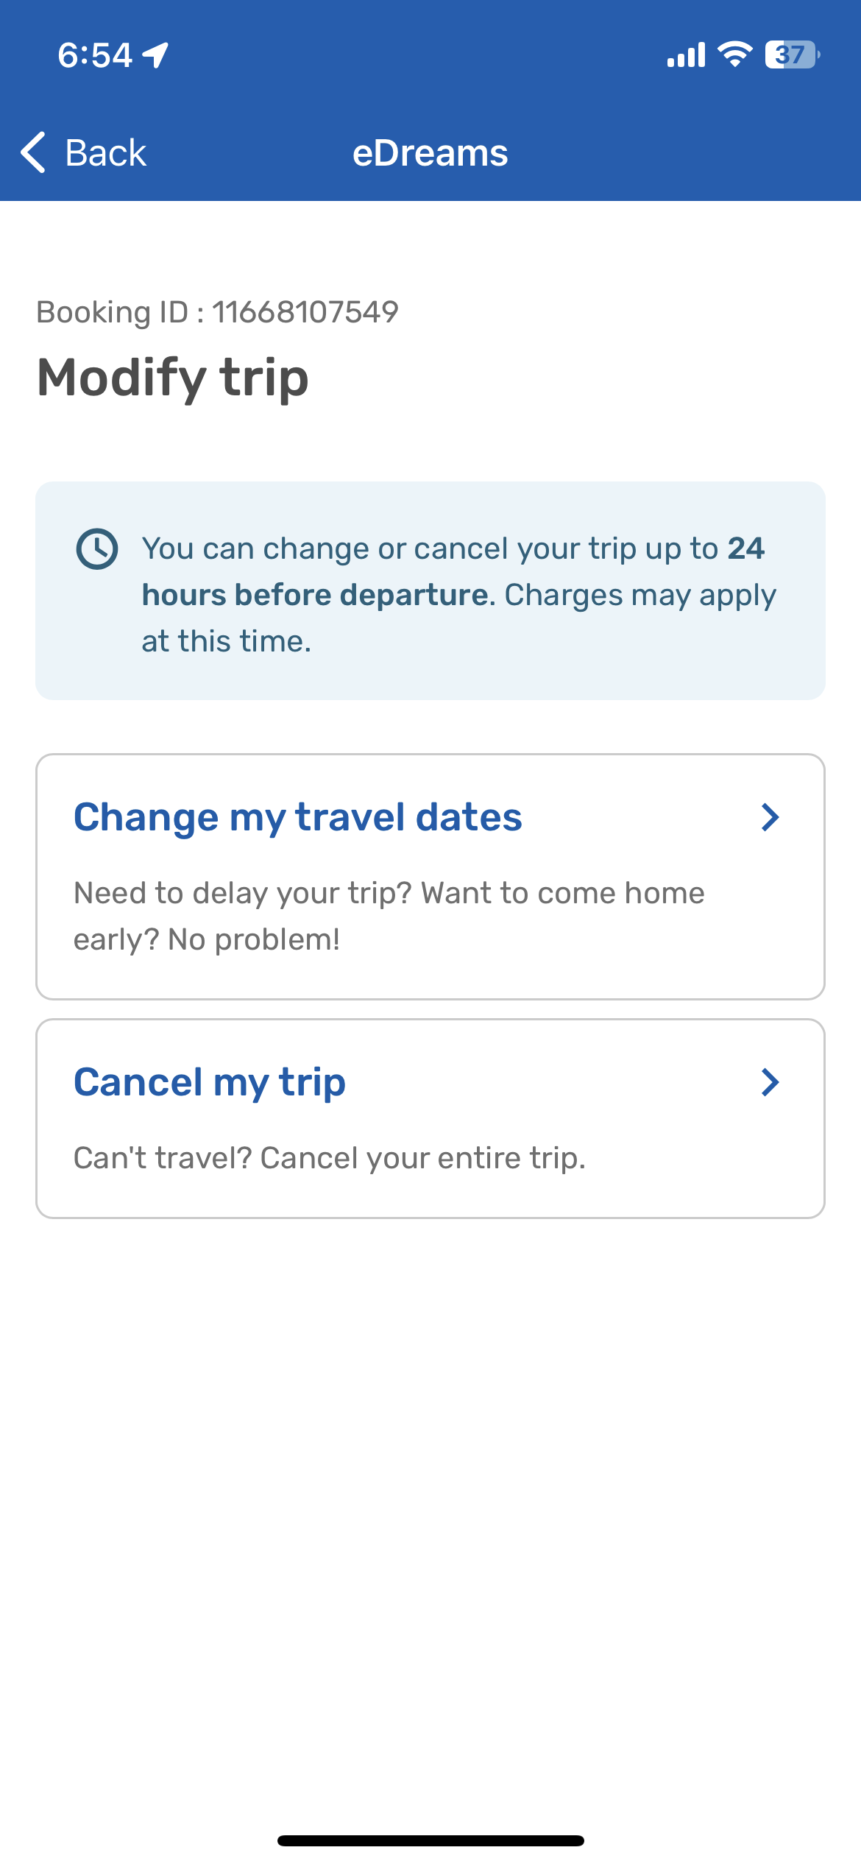Select the Booking ID number text

coord(305,312)
